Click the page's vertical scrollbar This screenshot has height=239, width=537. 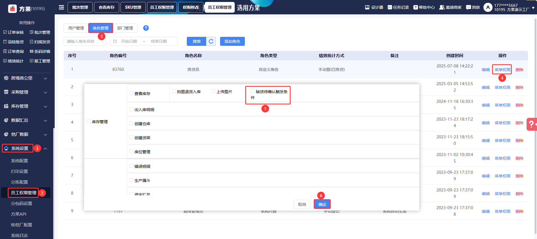coord(535,127)
